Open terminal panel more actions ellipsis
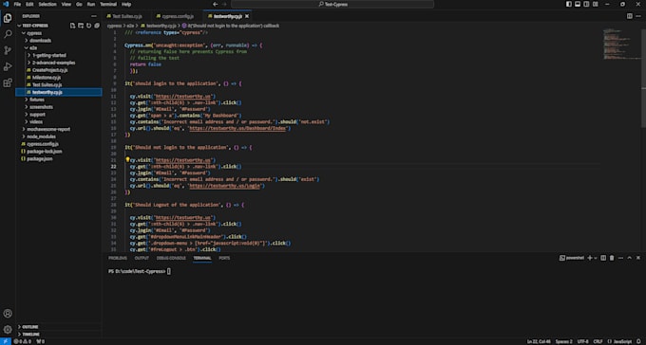This screenshot has height=345, width=646. pyautogui.click(x=620, y=258)
